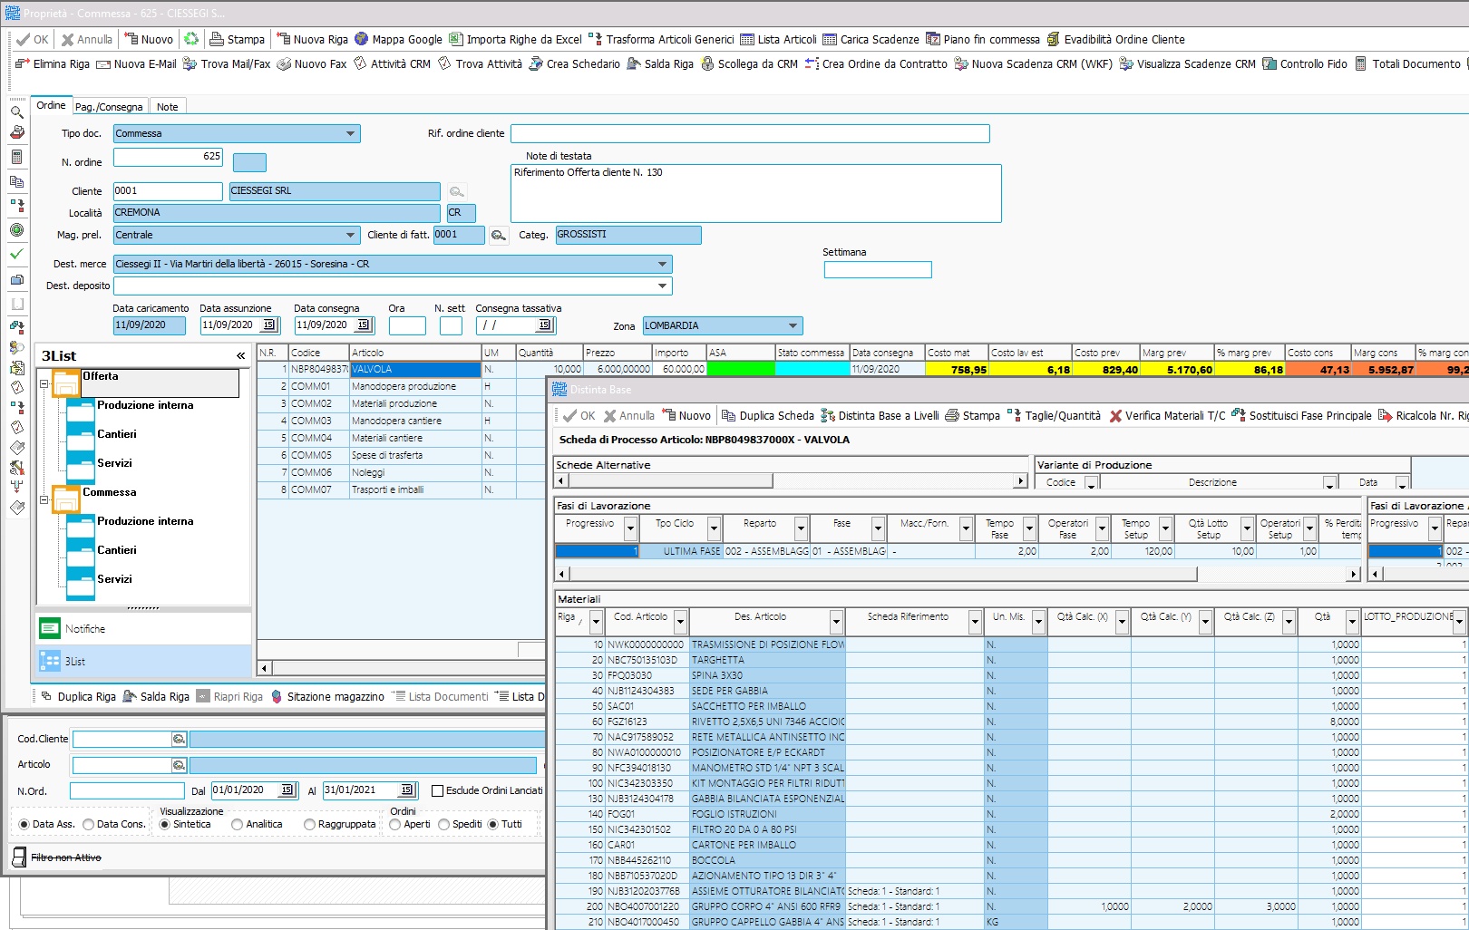Toggle Esclude Ordini Lanciati checkbox
The image size is (1469, 930).
(437, 790)
